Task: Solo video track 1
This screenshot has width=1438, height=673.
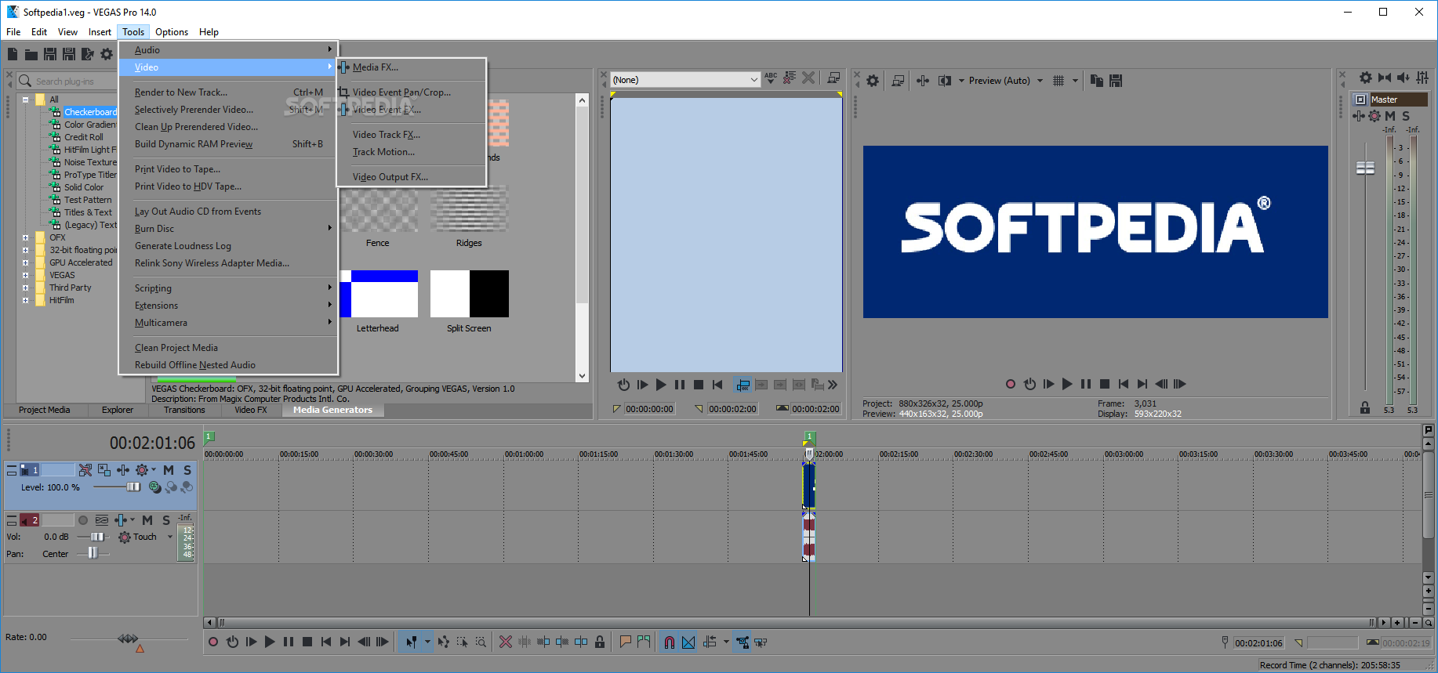Action: point(187,470)
